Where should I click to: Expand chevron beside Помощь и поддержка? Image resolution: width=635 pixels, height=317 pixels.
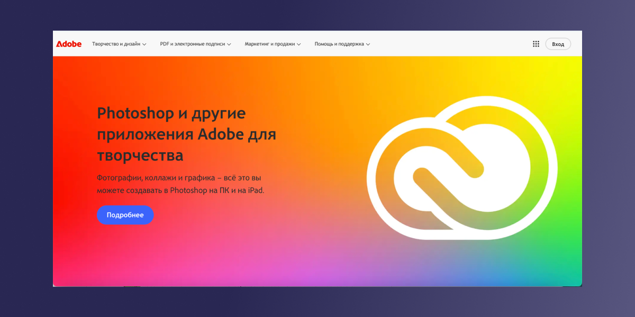[x=368, y=44]
